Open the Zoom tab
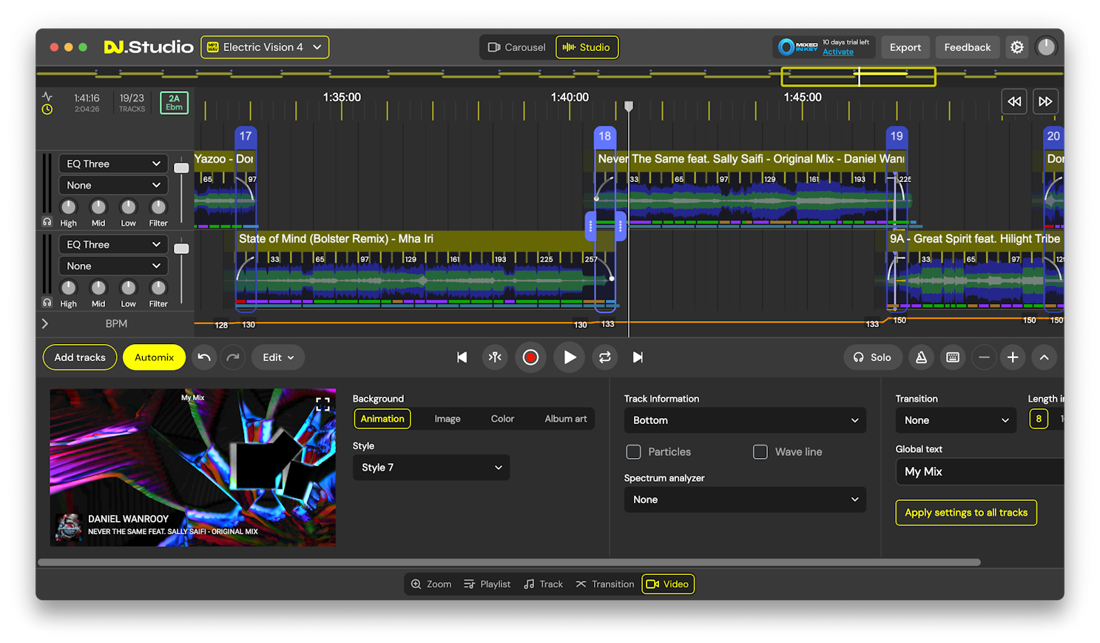The image size is (1100, 643). tap(431, 584)
